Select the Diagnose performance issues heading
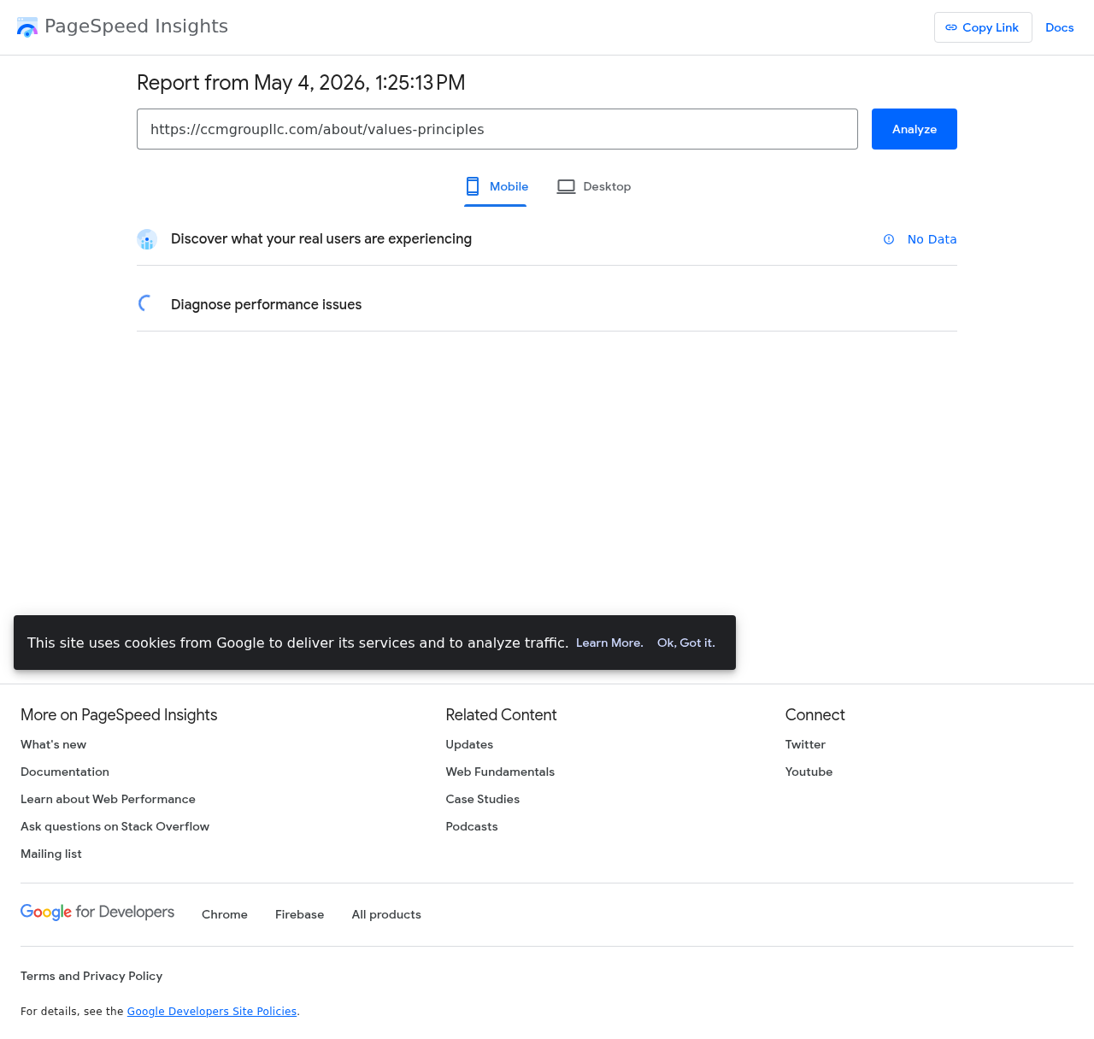Image resolution: width=1094 pixels, height=1039 pixels. [266, 304]
